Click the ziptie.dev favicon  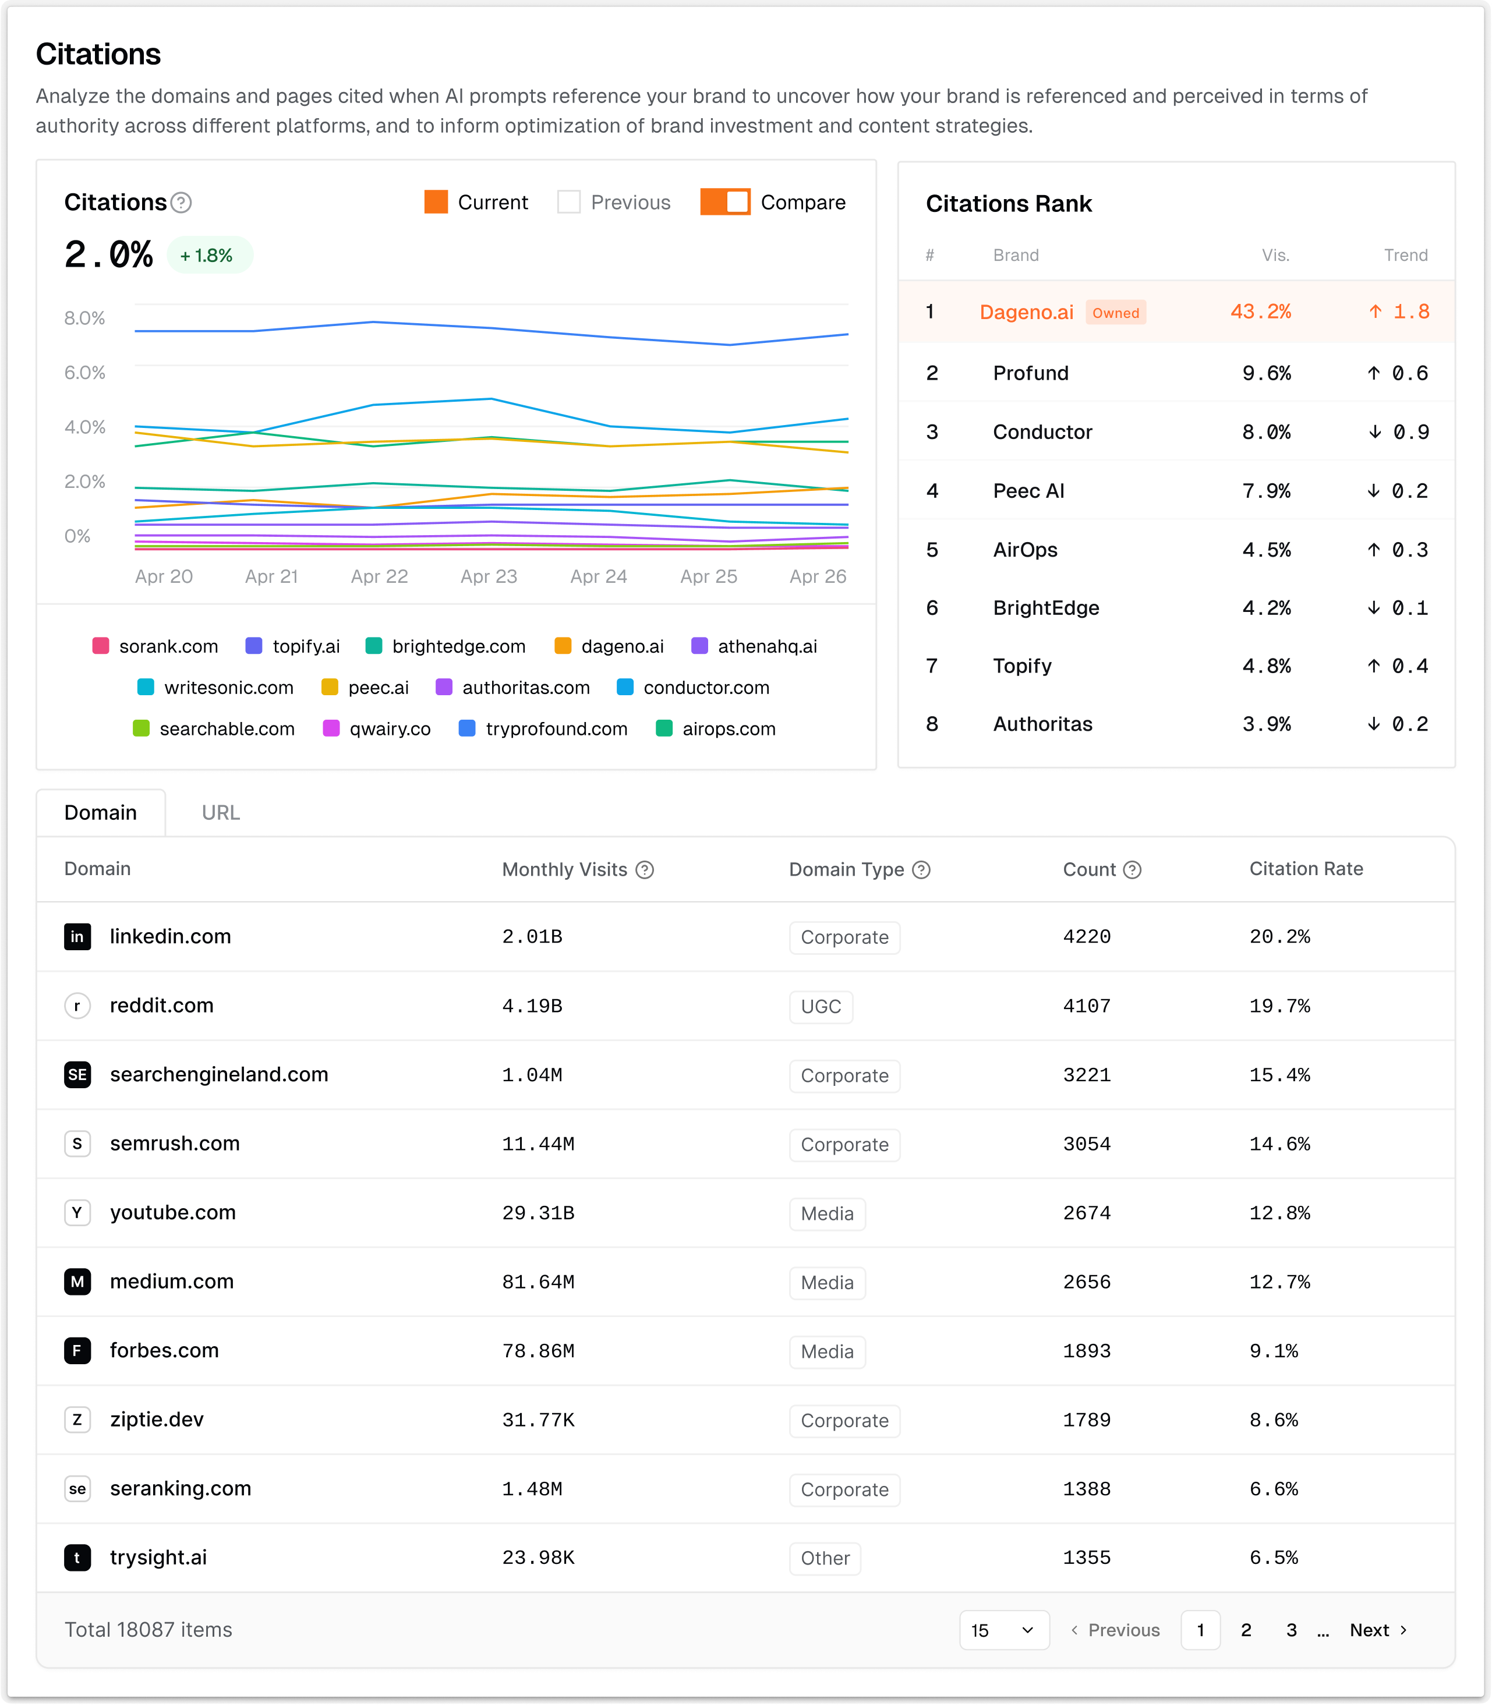pyautogui.click(x=77, y=1421)
